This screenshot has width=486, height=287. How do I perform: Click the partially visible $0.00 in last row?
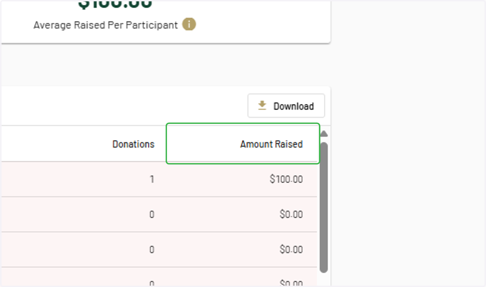point(291,283)
